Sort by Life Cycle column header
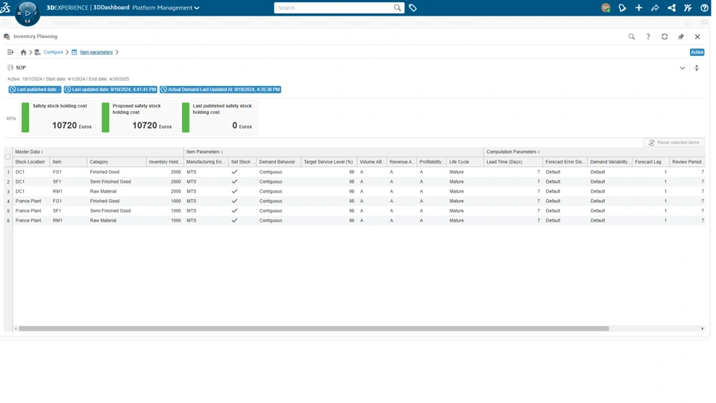The width and height of the screenshot is (716, 403). coord(465,162)
